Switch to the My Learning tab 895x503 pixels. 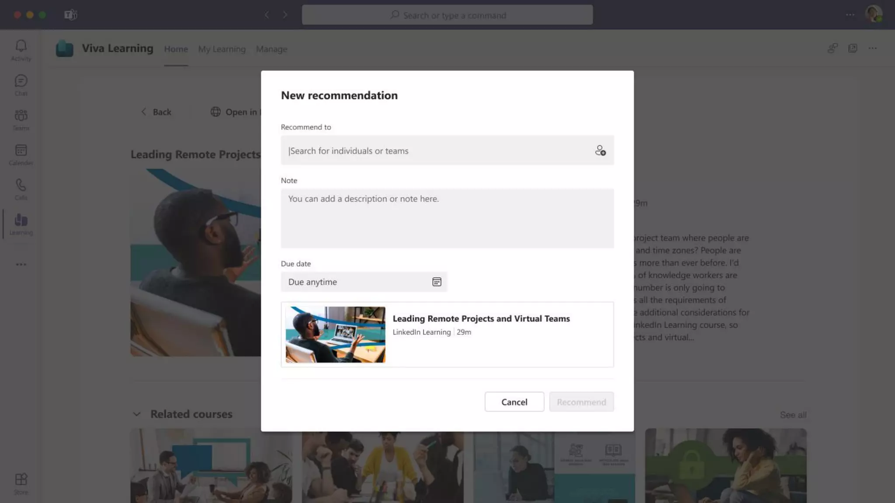pyautogui.click(x=222, y=49)
